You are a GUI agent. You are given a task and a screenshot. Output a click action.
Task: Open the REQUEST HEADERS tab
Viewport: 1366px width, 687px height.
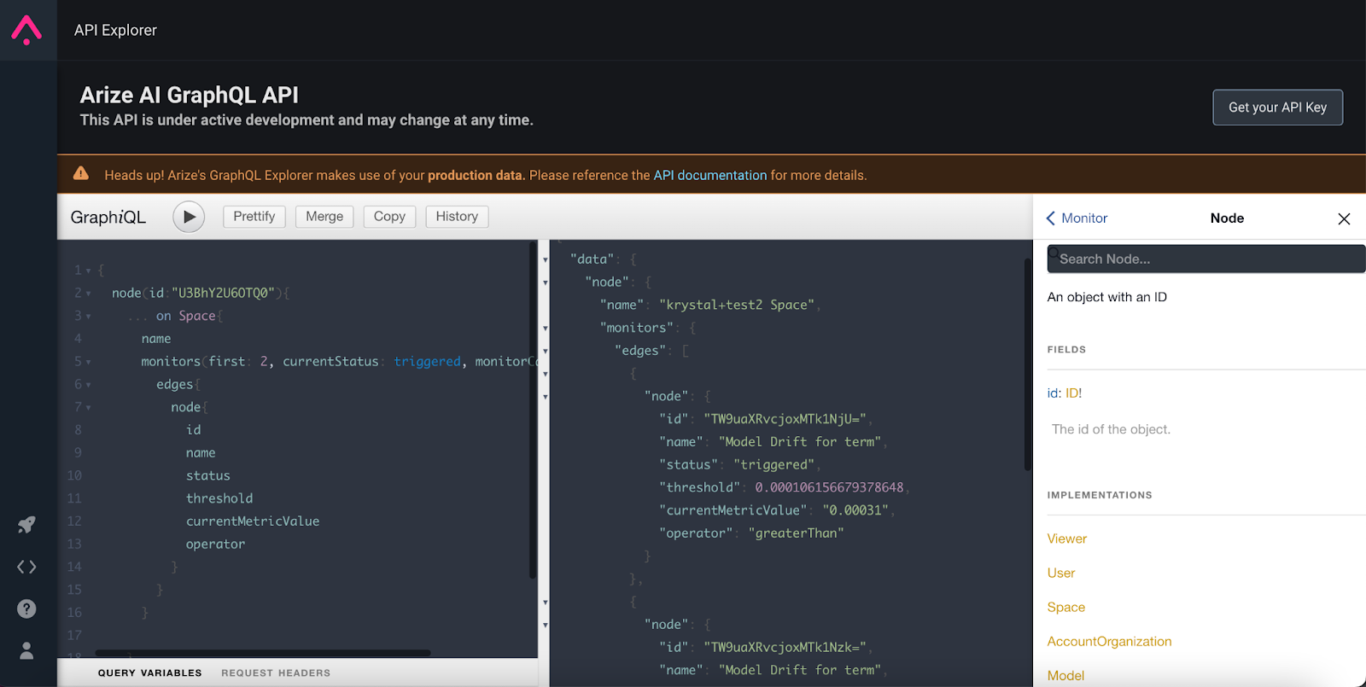pyautogui.click(x=276, y=673)
